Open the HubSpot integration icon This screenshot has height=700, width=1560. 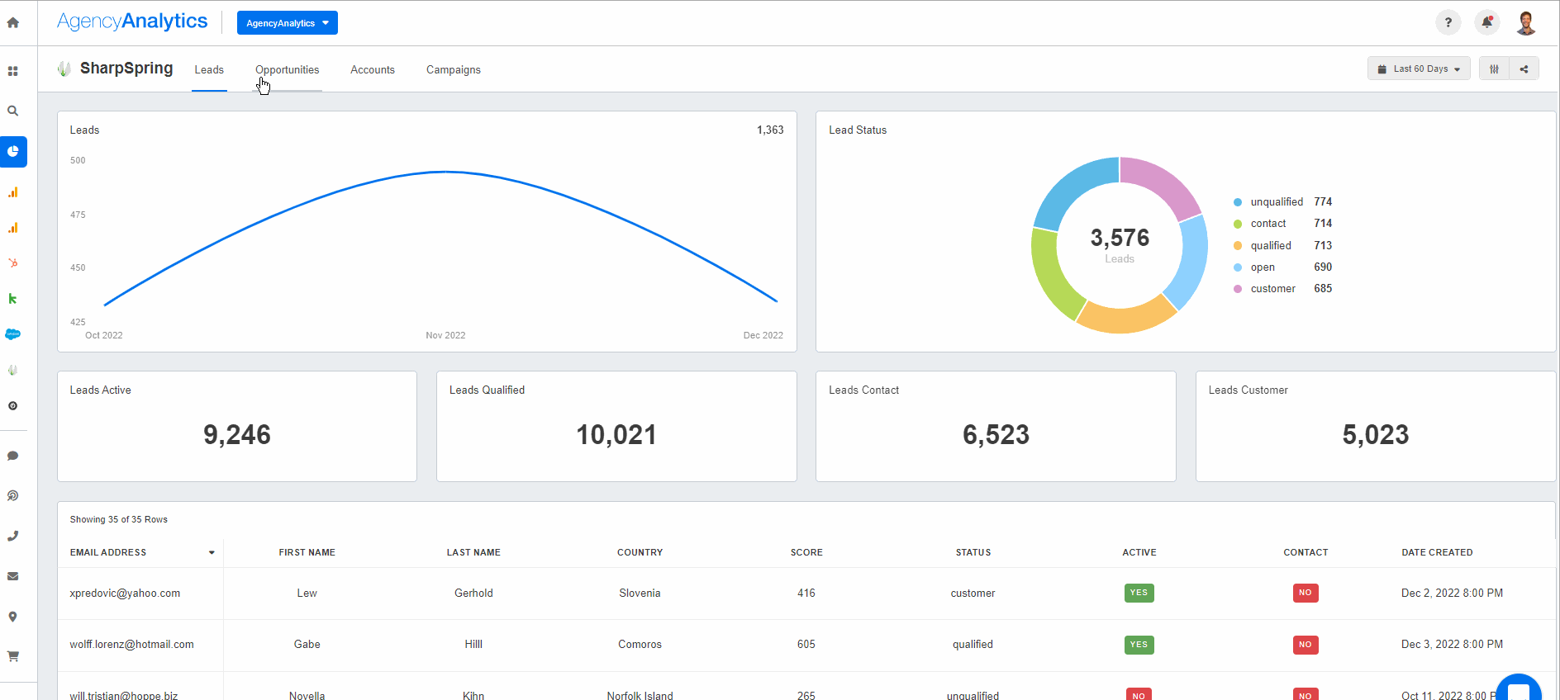13,263
